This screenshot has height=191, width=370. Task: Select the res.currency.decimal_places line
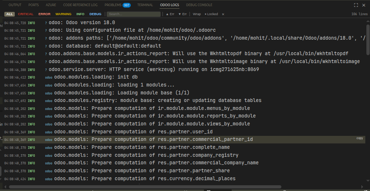click(x=184, y=179)
